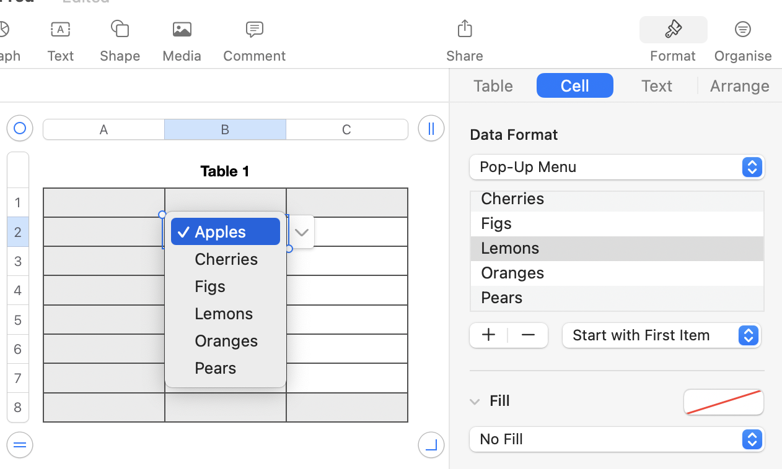Add a pop-up item with plus
Viewport: 782px width, 469px height.
click(x=489, y=335)
